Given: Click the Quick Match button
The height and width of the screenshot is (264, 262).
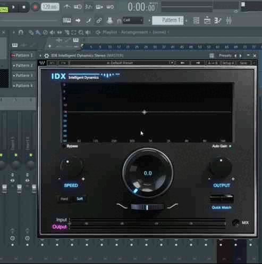Looking at the screenshot, I should [222, 207].
